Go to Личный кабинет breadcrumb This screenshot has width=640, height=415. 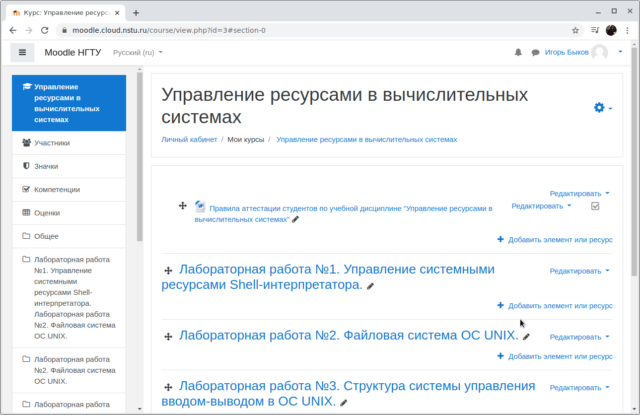point(189,139)
